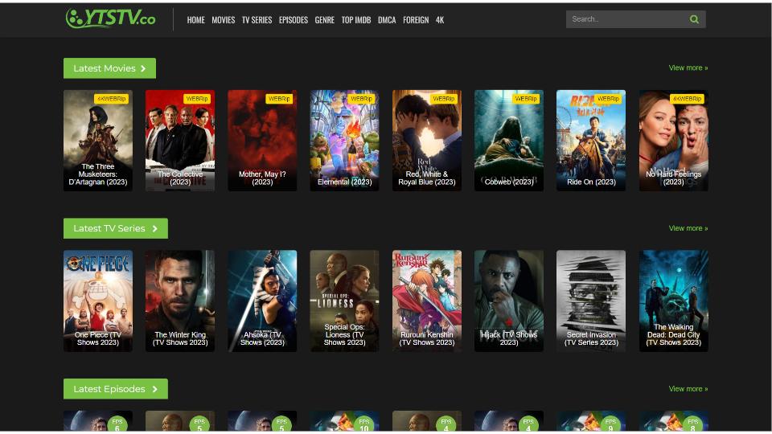Open the EPISODES menu item

(x=294, y=19)
